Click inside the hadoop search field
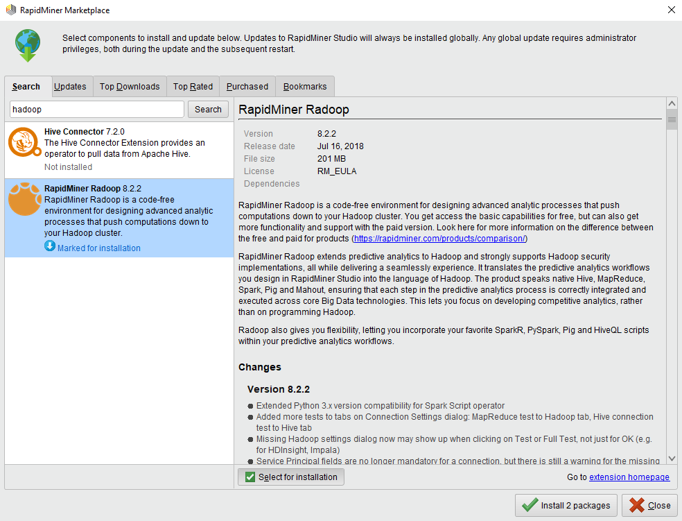682x521 pixels. 96,109
